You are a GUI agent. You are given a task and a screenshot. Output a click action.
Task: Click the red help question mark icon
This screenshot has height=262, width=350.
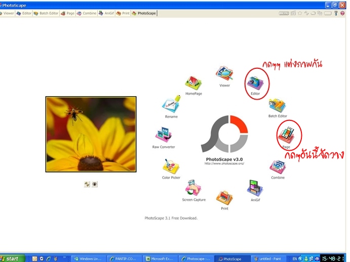(342, 13)
